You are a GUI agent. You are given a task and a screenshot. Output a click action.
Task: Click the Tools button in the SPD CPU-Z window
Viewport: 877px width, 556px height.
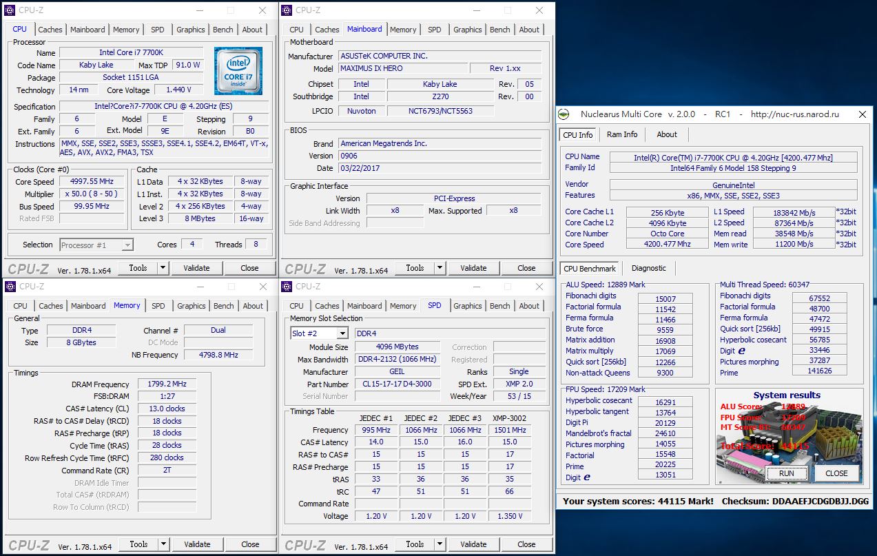click(415, 544)
